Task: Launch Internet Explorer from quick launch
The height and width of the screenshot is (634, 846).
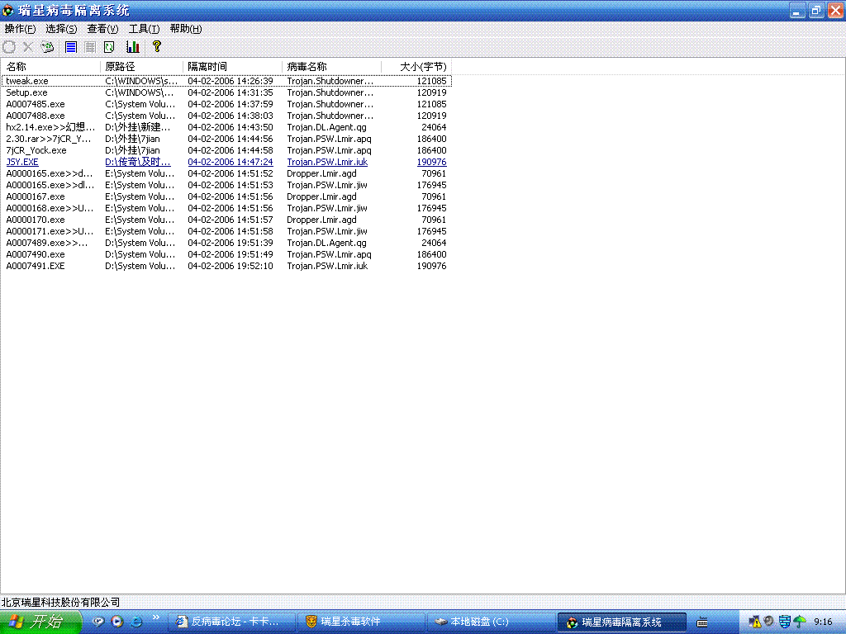Action: pyautogui.click(x=136, y=622)
